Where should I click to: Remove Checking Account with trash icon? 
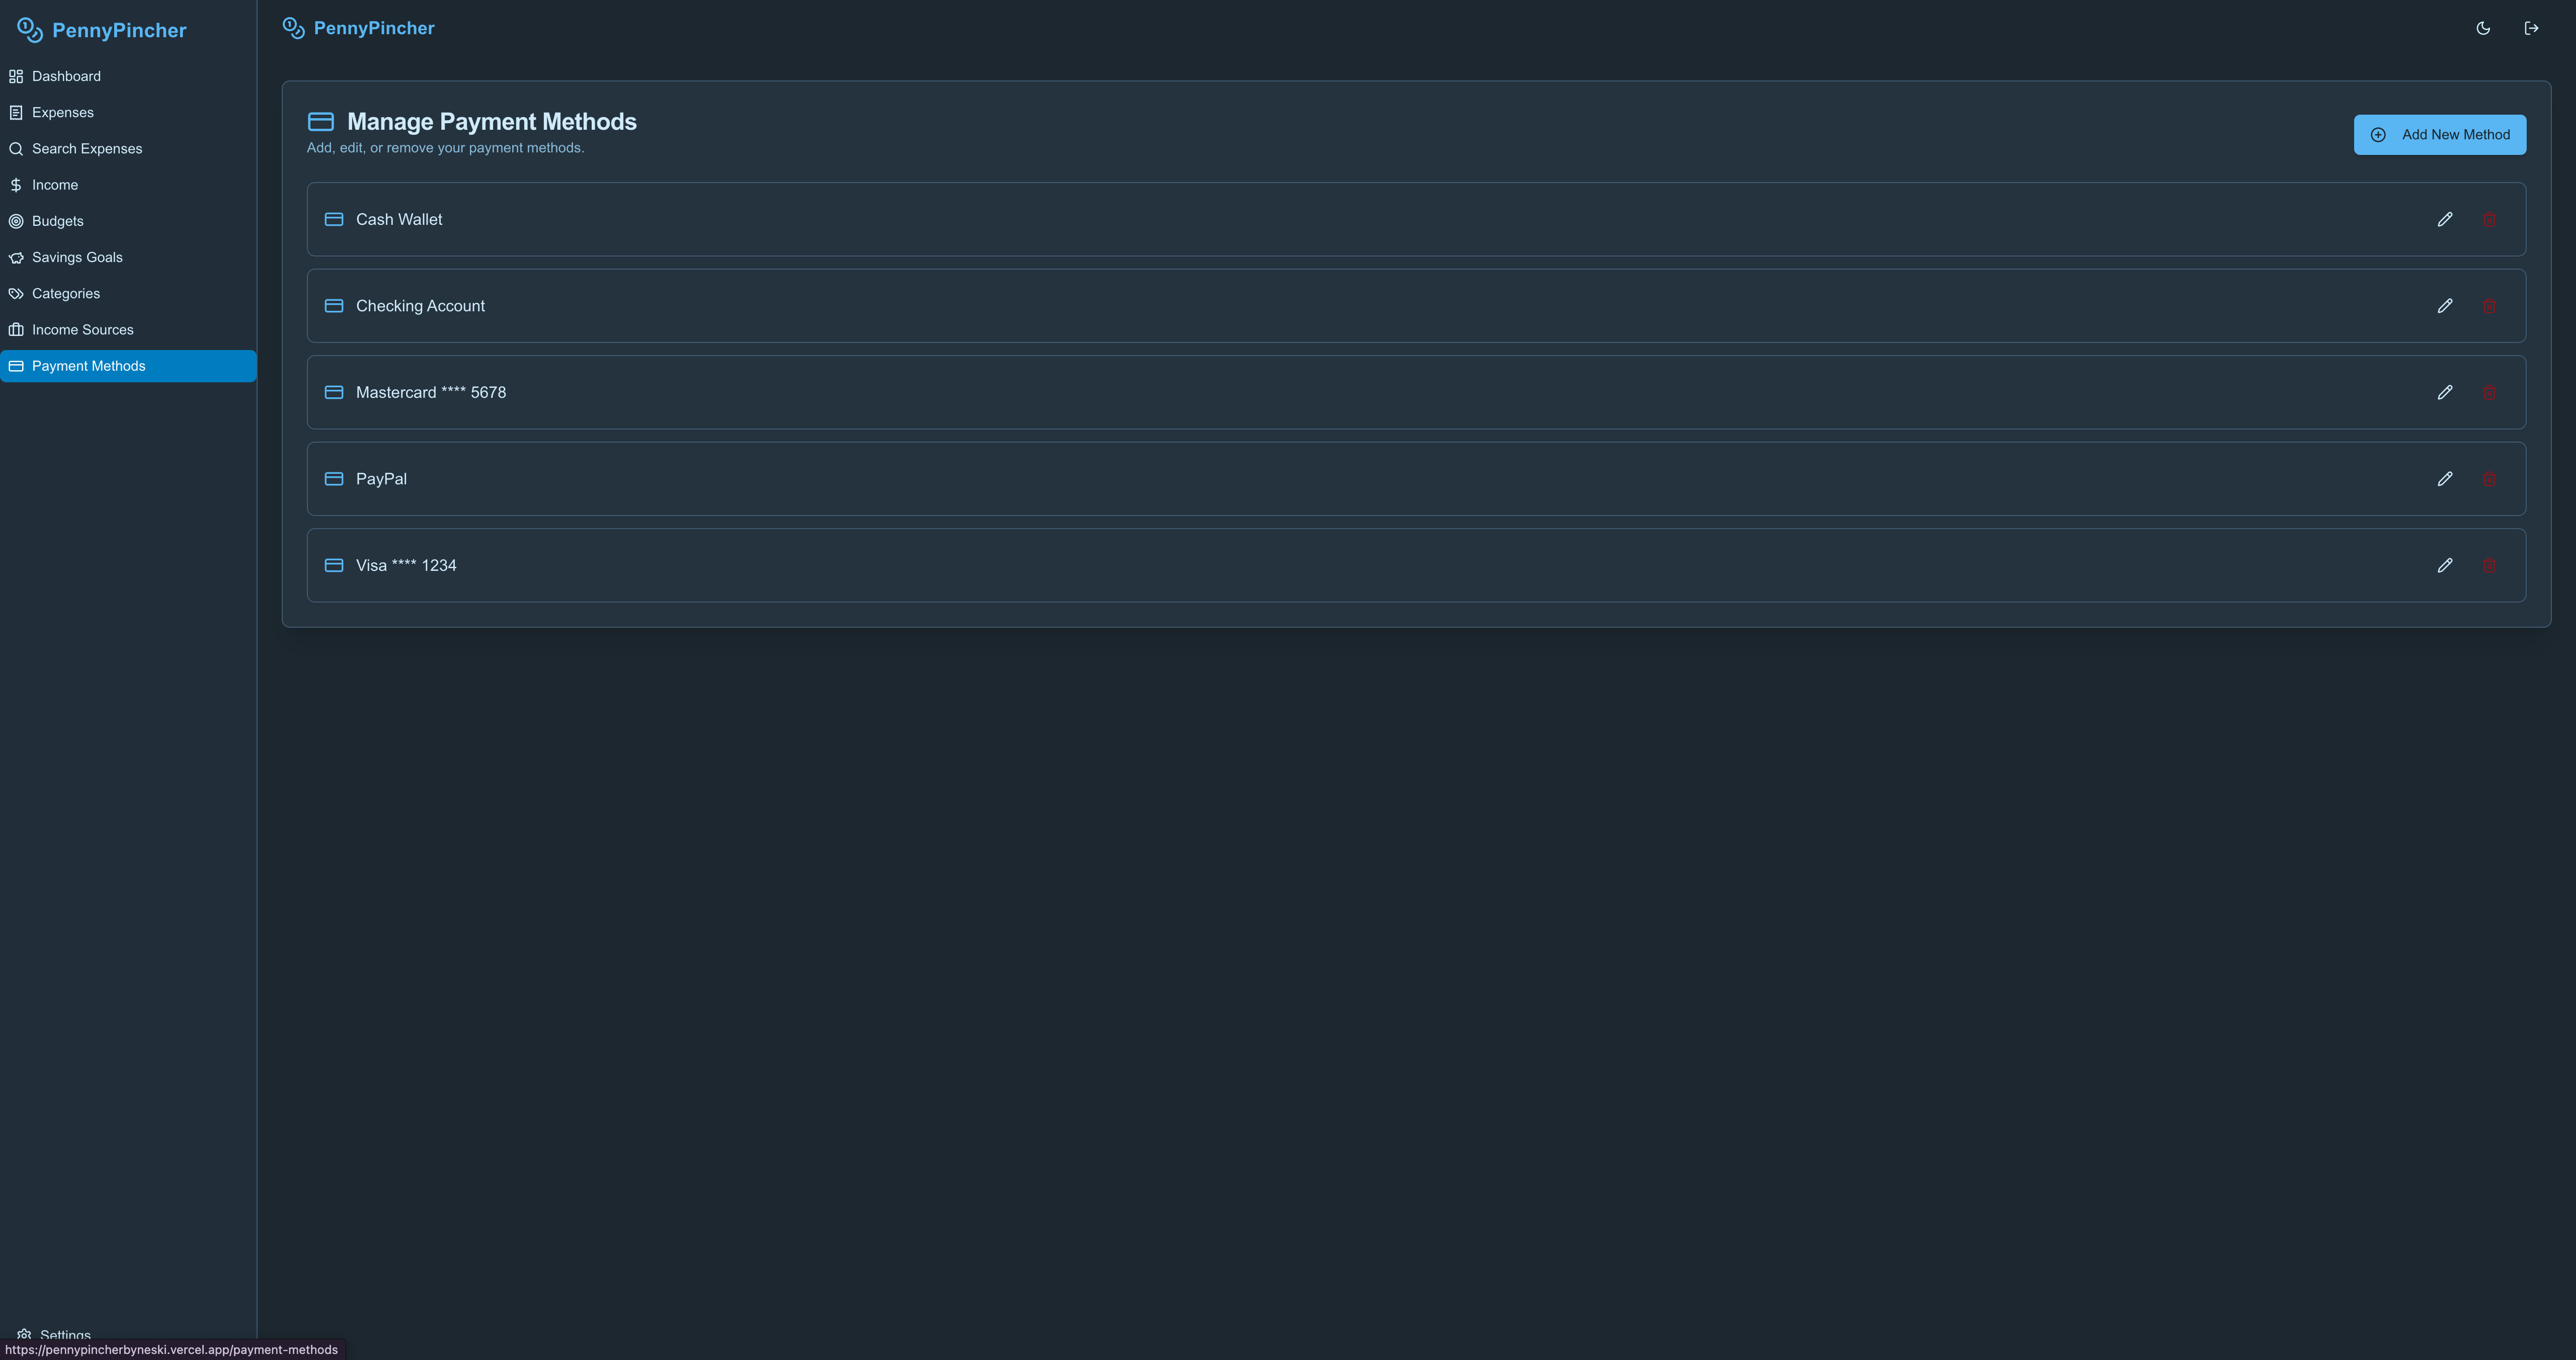pyautogui.click(x=2489, y=306)
